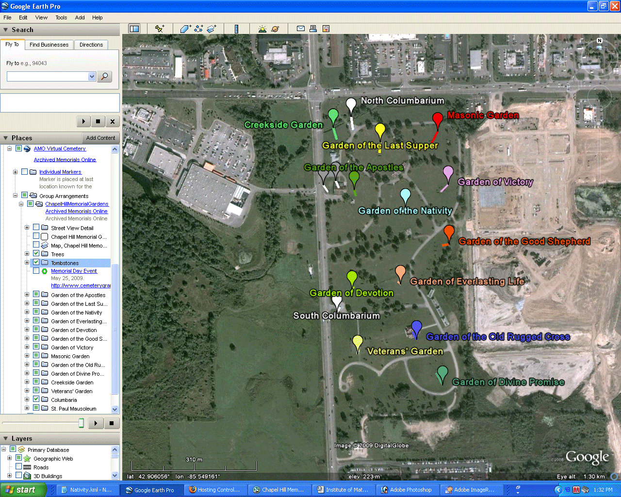621x497 pixels.
Task: Expand the Individual Markers folder
Action: tap(15, 172)
